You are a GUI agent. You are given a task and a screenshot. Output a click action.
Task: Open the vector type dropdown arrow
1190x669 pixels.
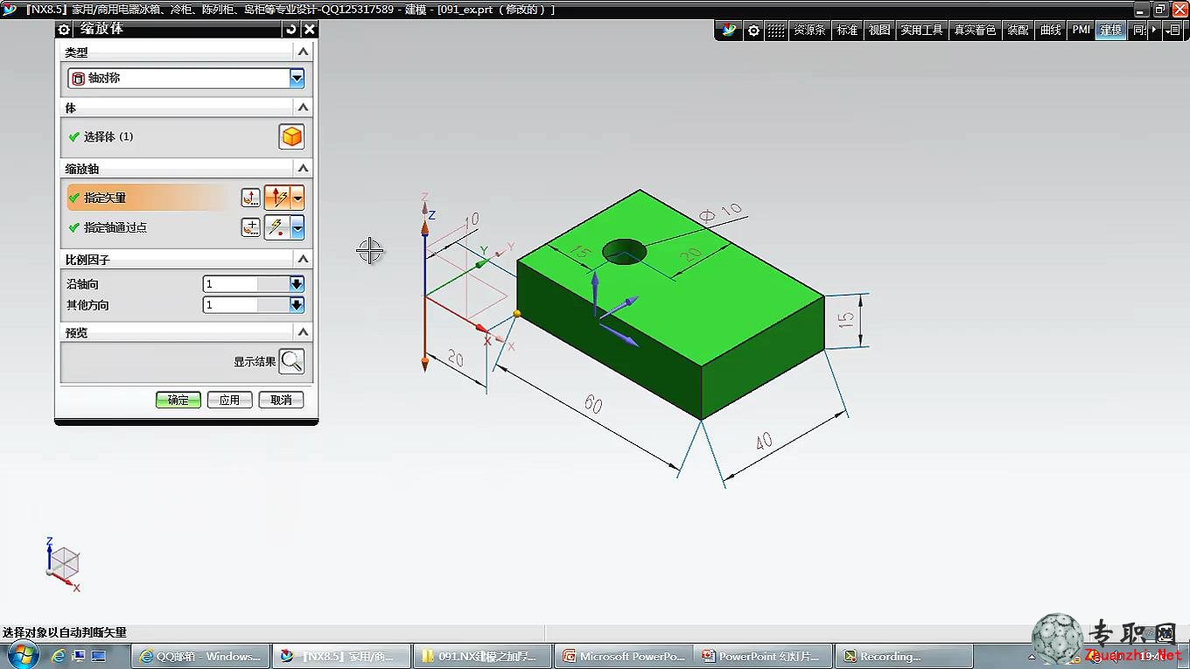click(x=297, y=198)
